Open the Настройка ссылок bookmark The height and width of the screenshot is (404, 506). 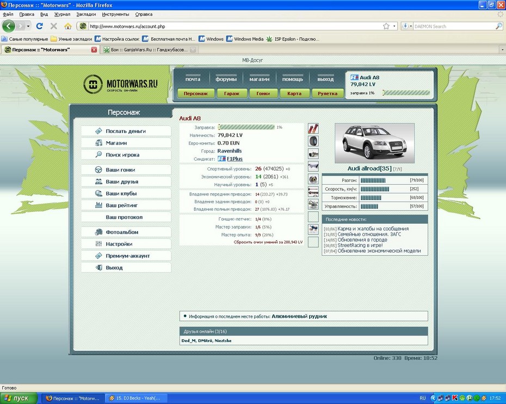tap(117, 39)
